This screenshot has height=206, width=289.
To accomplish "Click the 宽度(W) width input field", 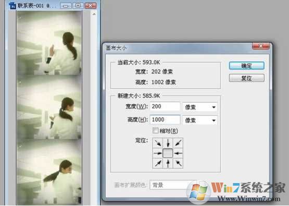I will [165, 106].
